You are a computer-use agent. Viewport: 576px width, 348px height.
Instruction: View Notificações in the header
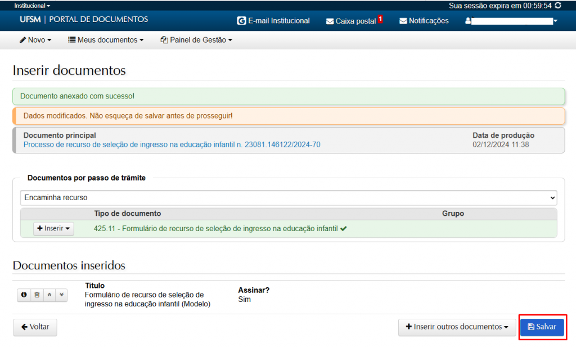[x=424, y=21]
